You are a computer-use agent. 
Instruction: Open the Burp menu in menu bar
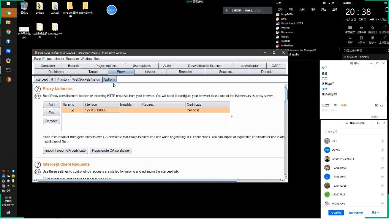[37, 59]
